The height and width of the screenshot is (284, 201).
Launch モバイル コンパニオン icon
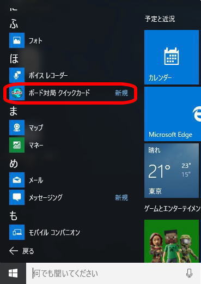click(x=17, y=232)
